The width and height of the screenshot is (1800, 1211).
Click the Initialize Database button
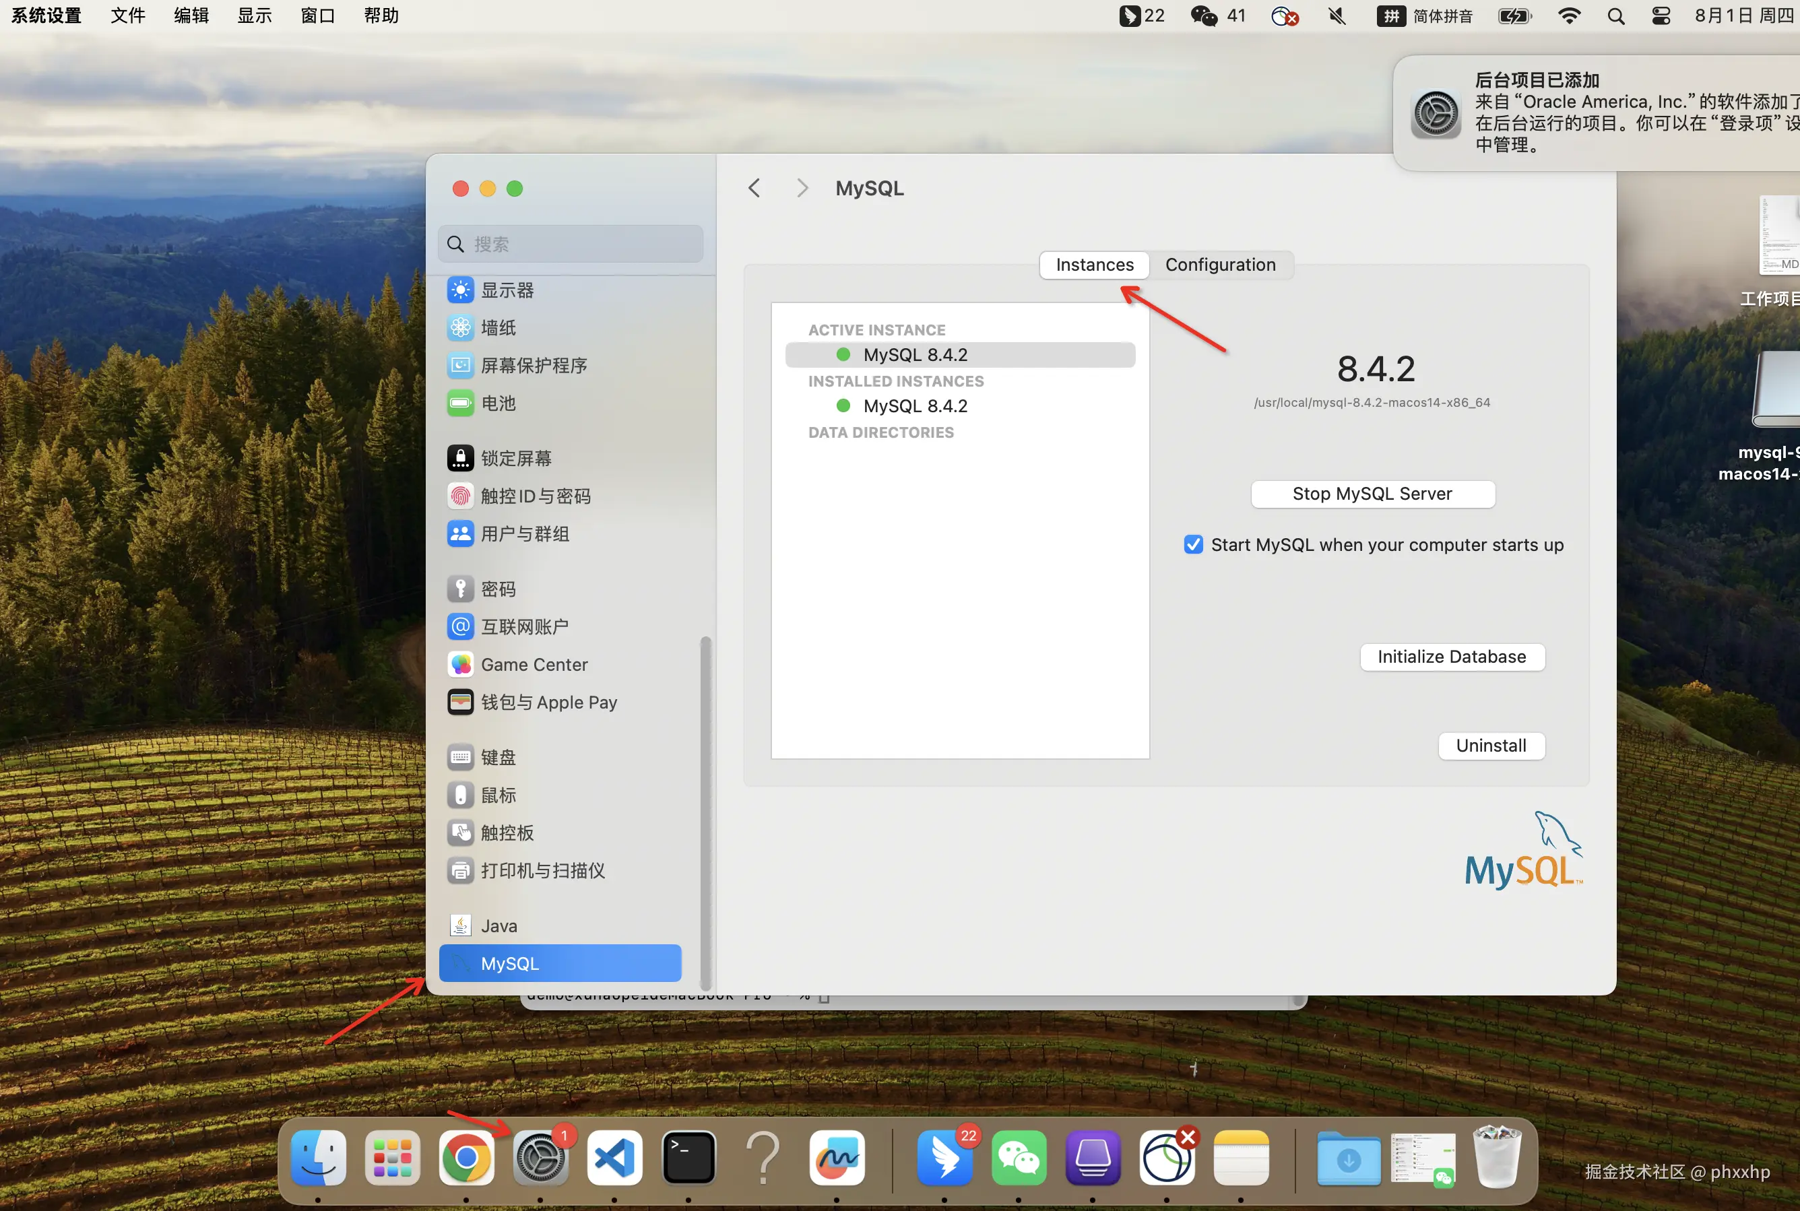tap(1451, 657)
